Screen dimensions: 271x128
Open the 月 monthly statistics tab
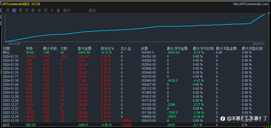[26, 11]
